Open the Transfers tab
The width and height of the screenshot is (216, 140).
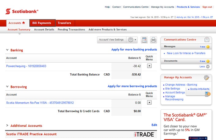(65, 23)
